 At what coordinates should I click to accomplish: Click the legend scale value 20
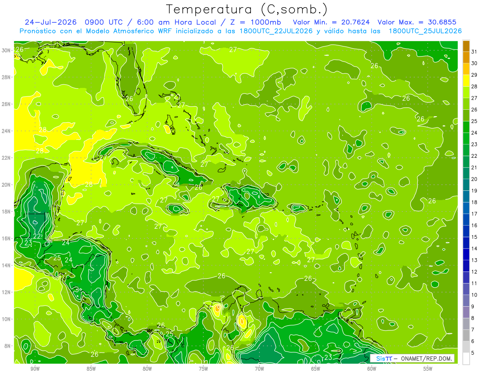tap(474, 179)
